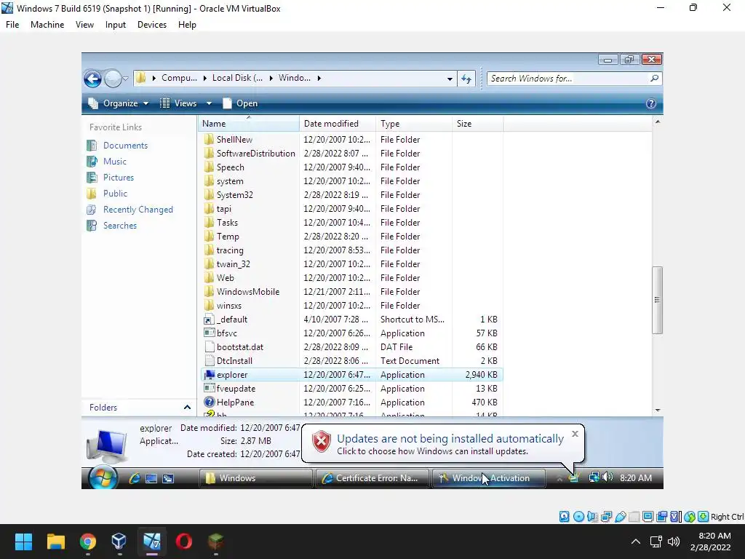Open the guest Start orb

pos(103,477)
